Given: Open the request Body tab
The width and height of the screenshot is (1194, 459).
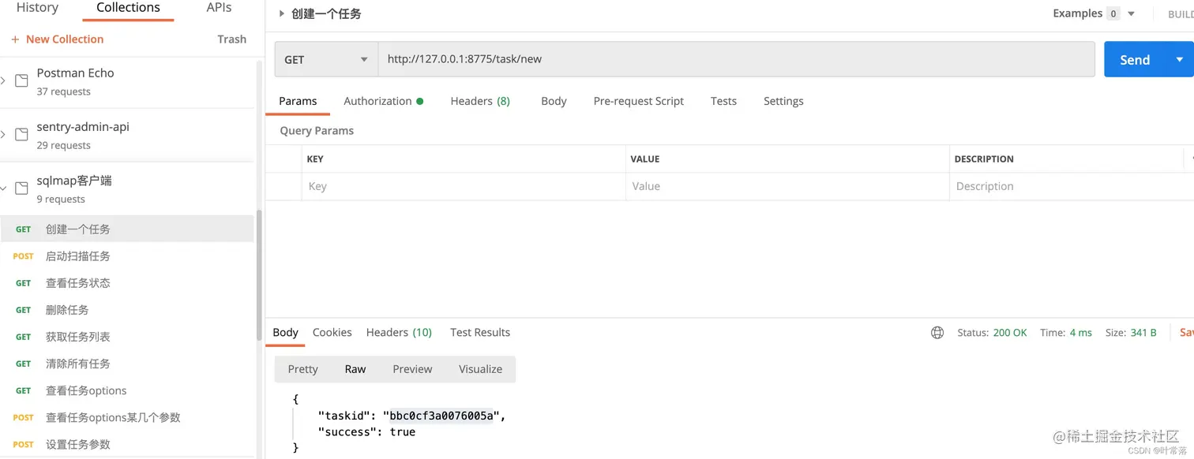Looking at the screenshot, I should pyautogui.click(x=554, y=101).
